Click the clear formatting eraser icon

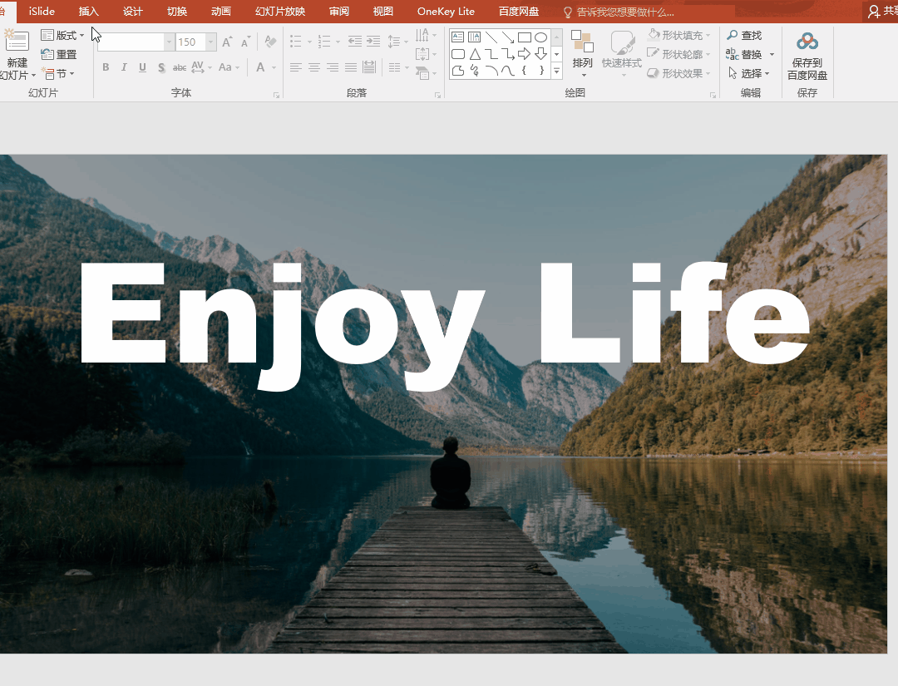coord(270,42)
